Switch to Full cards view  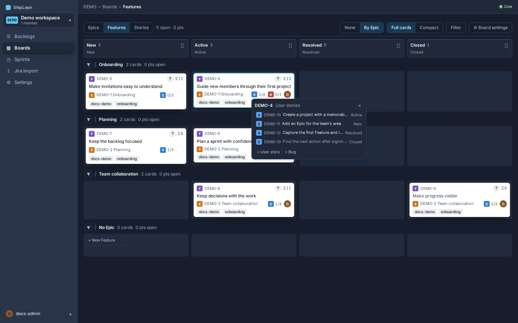coord(401,28)
